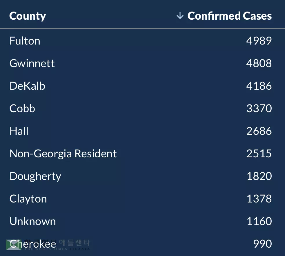Click the 4186 confirmed cases value
285x256 pixels.
coord(259,86)
